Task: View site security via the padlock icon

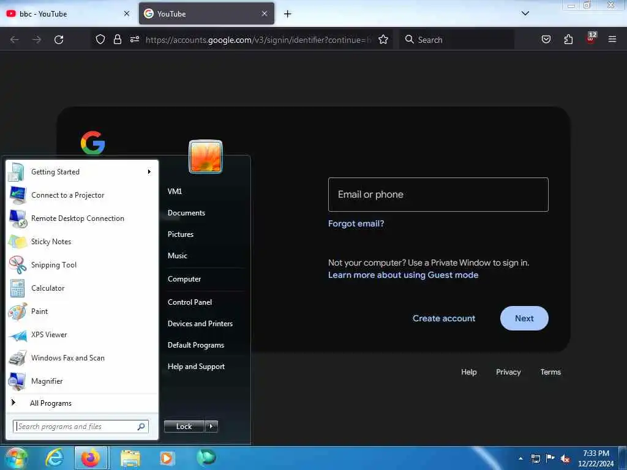Action: click(x=117, y=39)
